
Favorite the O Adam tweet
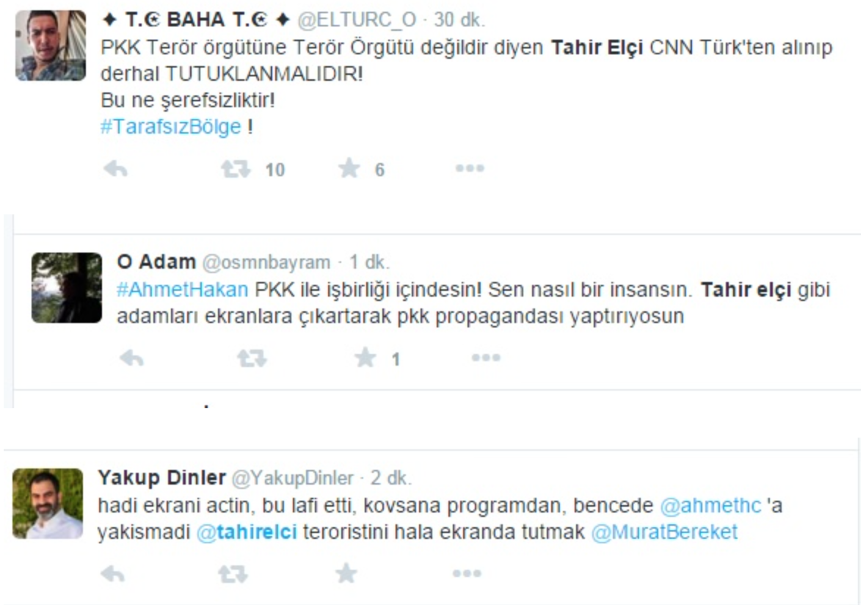(x=365, y=358)
